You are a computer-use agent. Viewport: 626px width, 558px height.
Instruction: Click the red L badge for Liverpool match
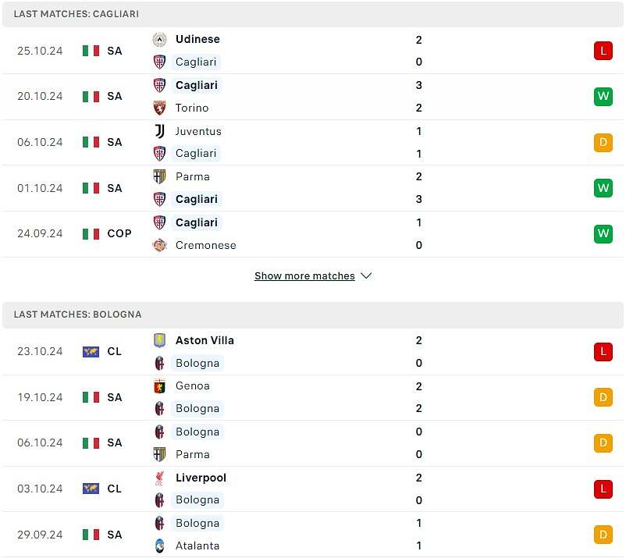click(603, 489)
